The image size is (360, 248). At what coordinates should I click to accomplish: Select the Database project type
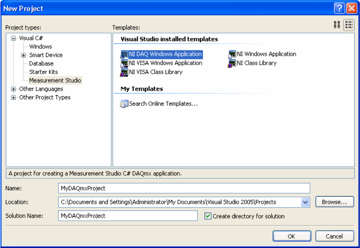pos(41,63)
